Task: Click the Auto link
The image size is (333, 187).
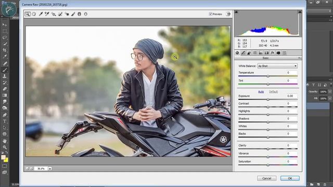Action: (261, 92)
